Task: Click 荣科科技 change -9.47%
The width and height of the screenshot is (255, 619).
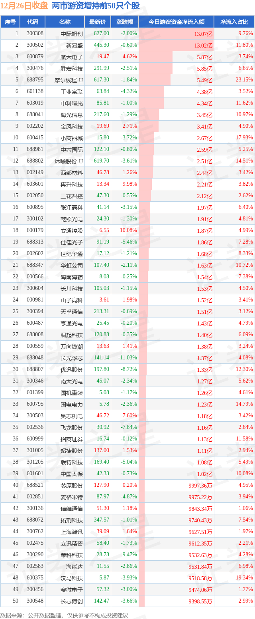Action: point(129,555)
